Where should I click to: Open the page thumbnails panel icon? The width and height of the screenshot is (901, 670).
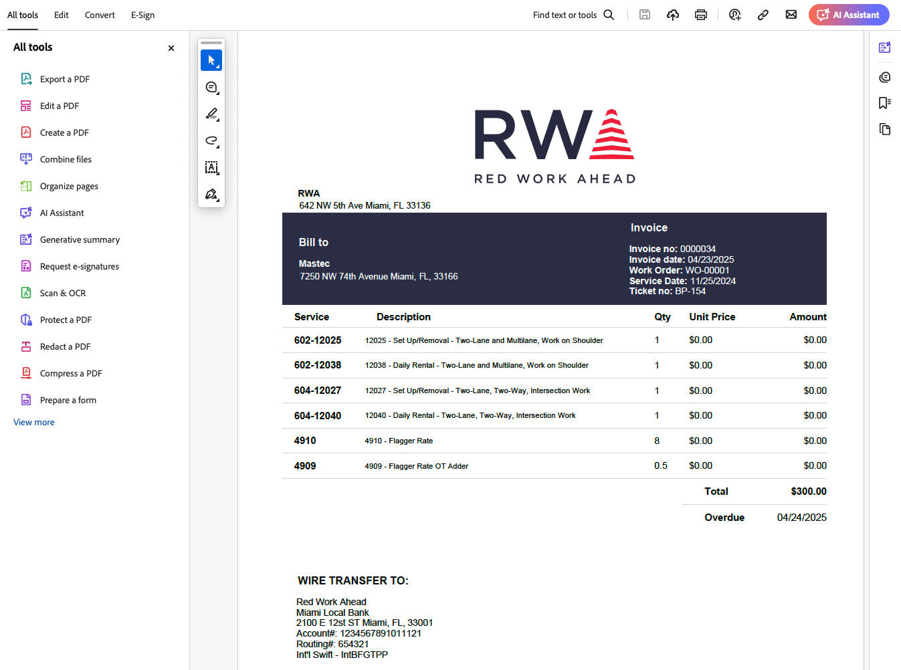[884, 129]
